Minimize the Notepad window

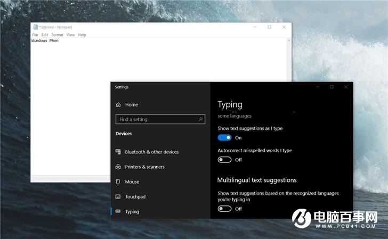[255, 27]
